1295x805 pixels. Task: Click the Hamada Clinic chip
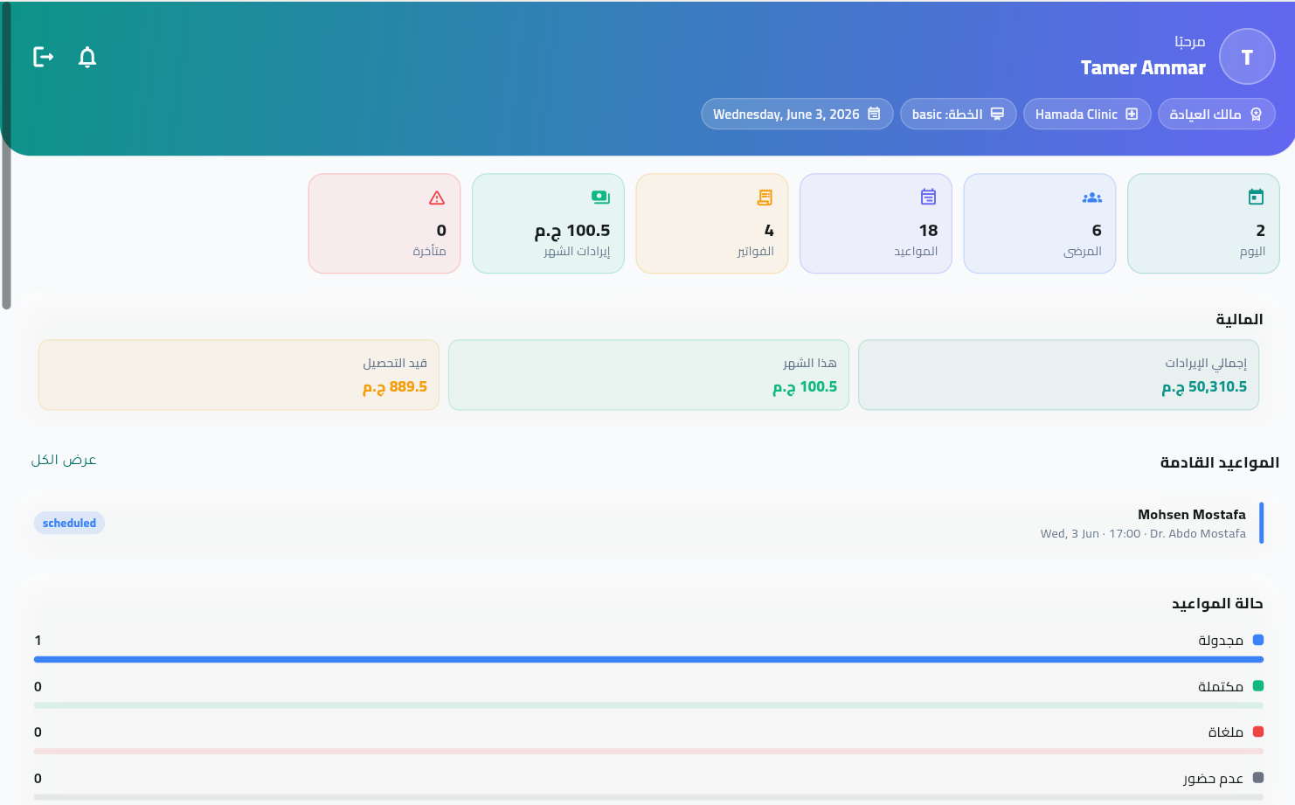[1087, 114]
